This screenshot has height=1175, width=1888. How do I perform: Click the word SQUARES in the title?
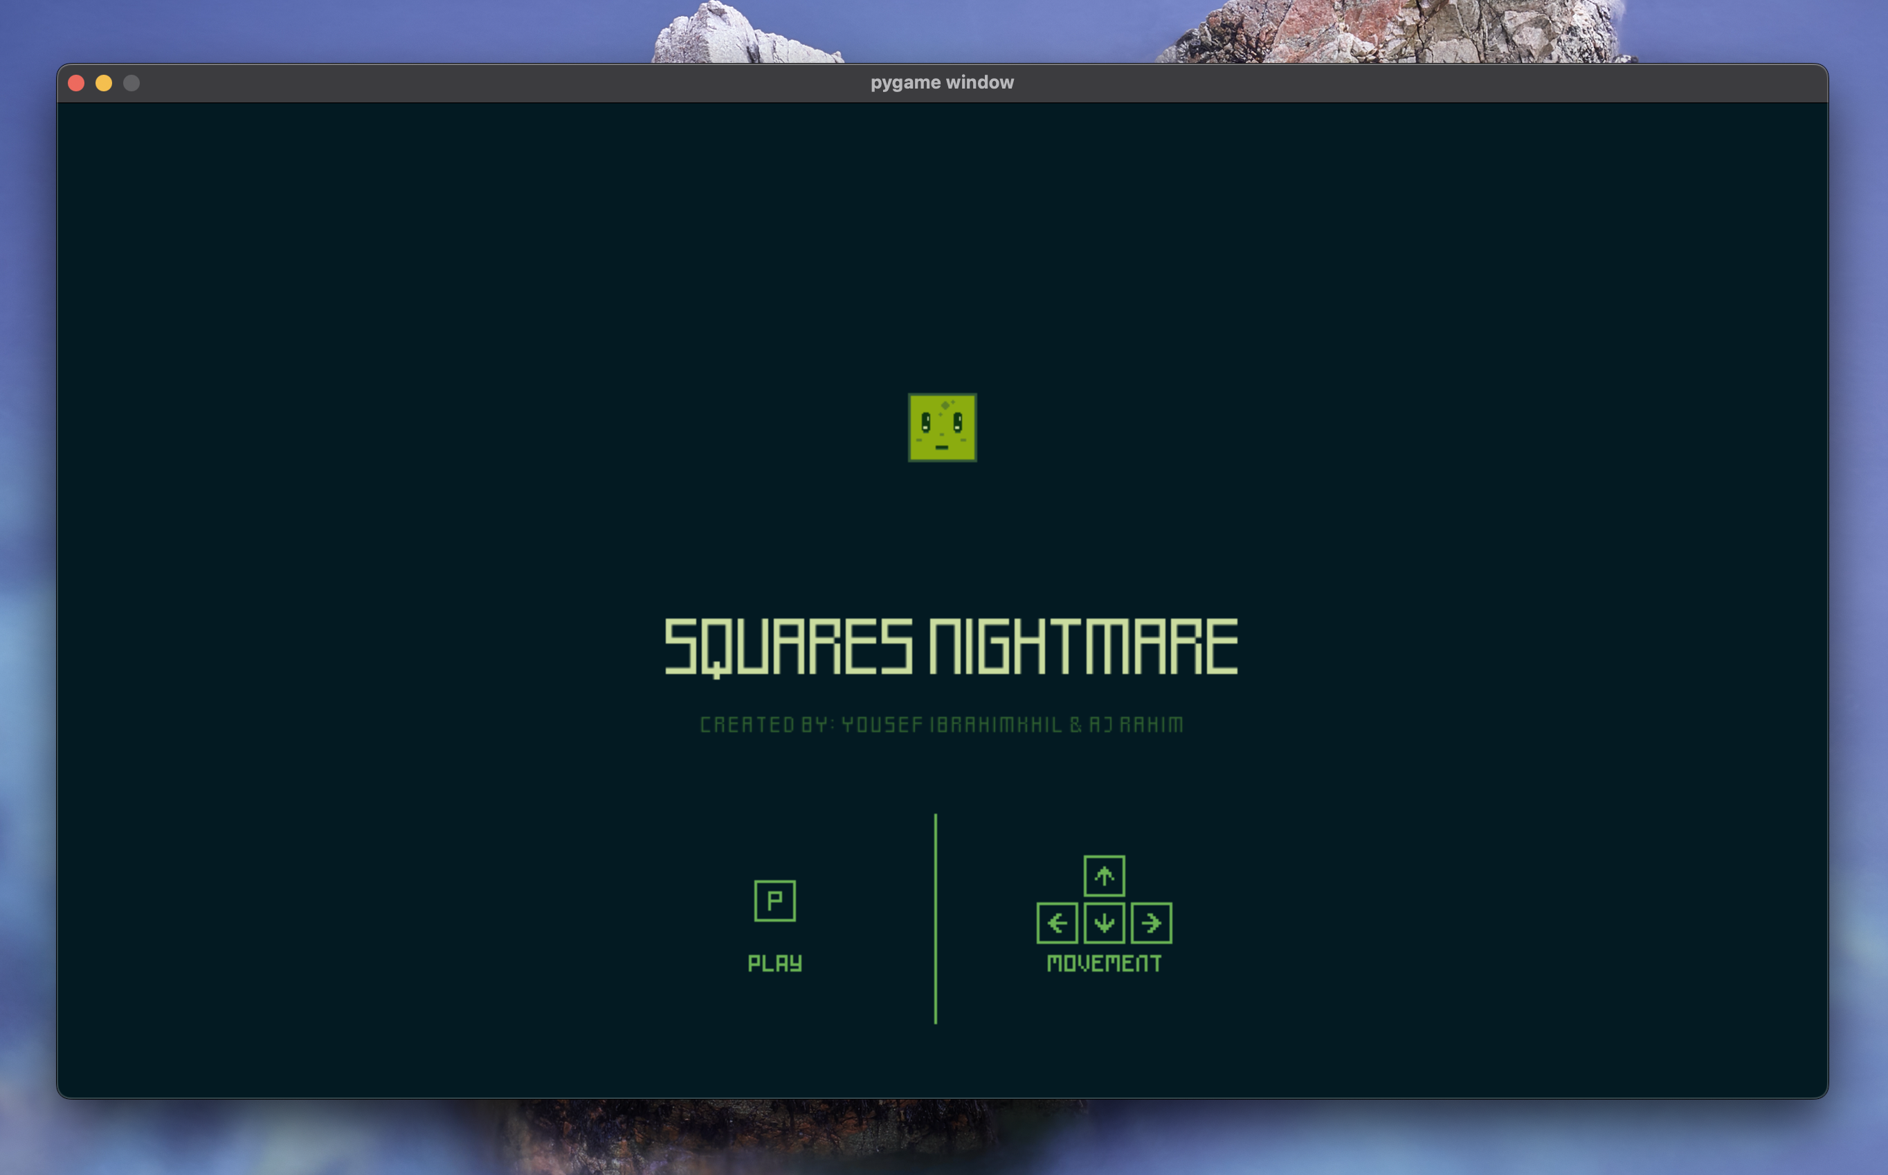coord(788,646)
